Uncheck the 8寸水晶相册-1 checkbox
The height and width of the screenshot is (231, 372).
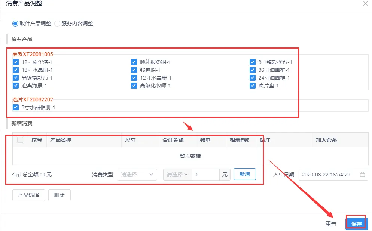[16, 107]
